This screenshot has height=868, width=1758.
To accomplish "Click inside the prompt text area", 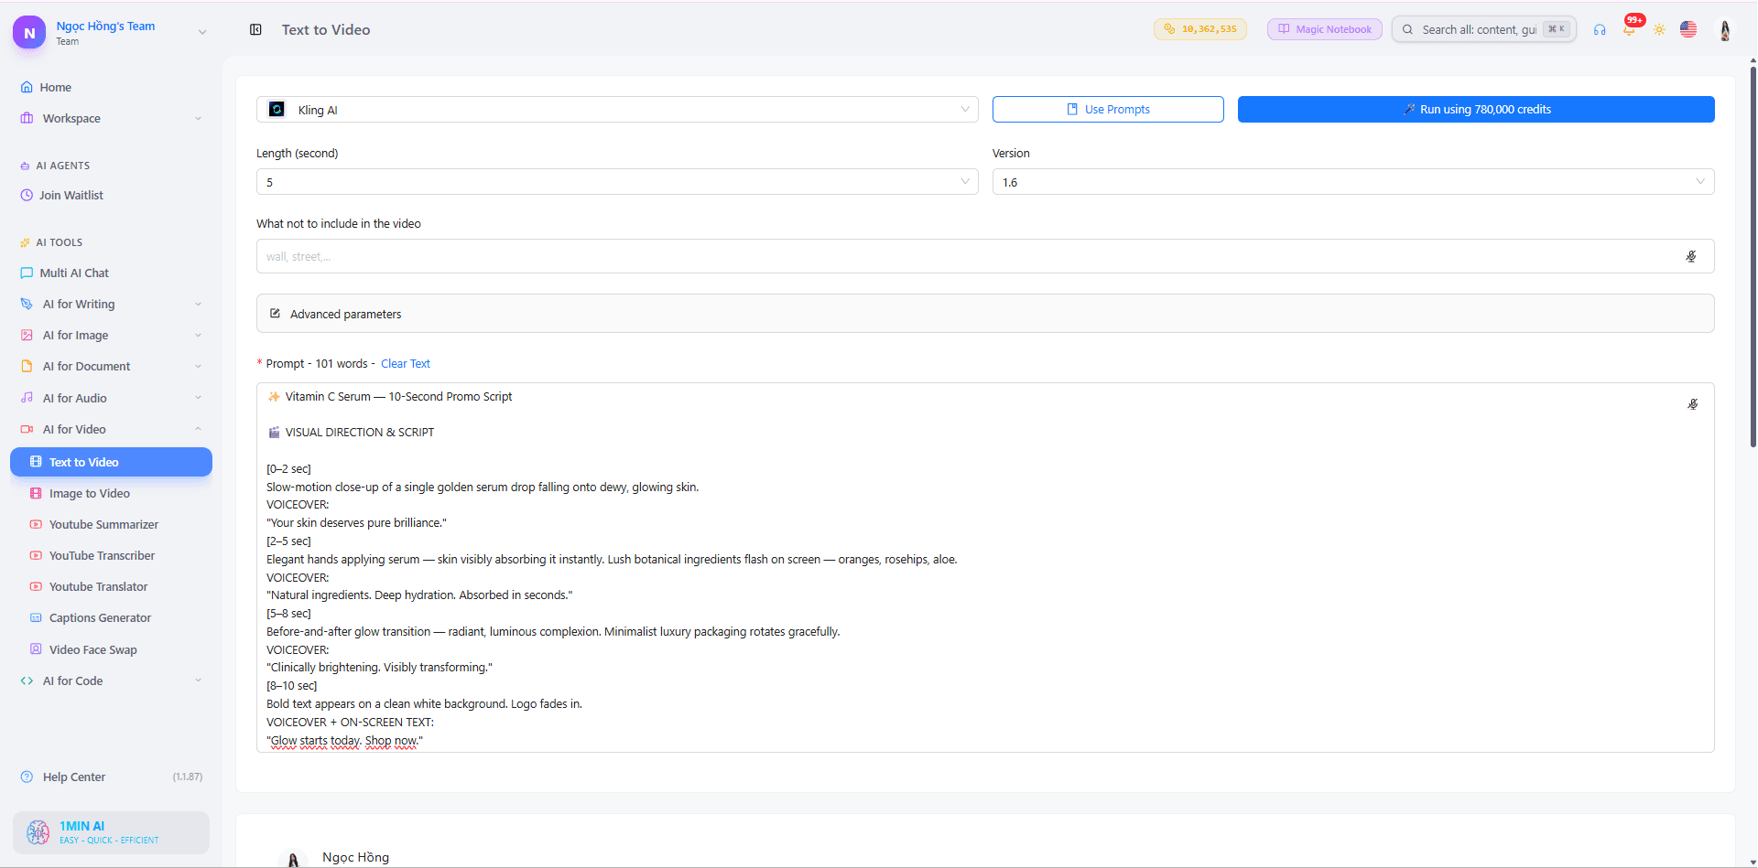I will [x=985, y=567].
